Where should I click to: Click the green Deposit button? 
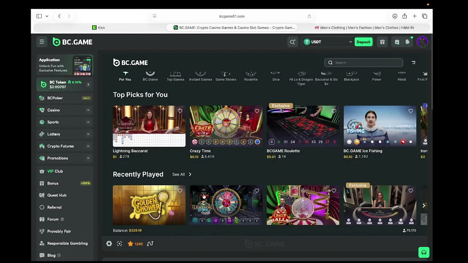click(x=363, y=42)
